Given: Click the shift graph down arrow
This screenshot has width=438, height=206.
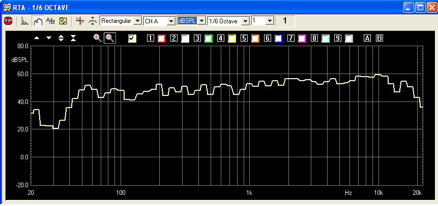Looking at the screenshot, I should (x=49, y=38).
